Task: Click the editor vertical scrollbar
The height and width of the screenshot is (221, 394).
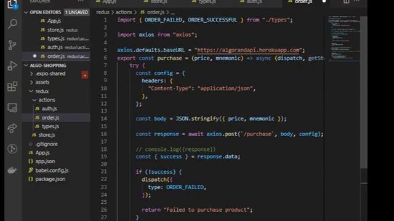Action: [364, 93]
